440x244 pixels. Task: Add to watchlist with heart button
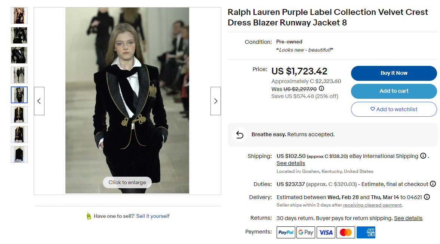pyautogui.click(x=394, y=109)
